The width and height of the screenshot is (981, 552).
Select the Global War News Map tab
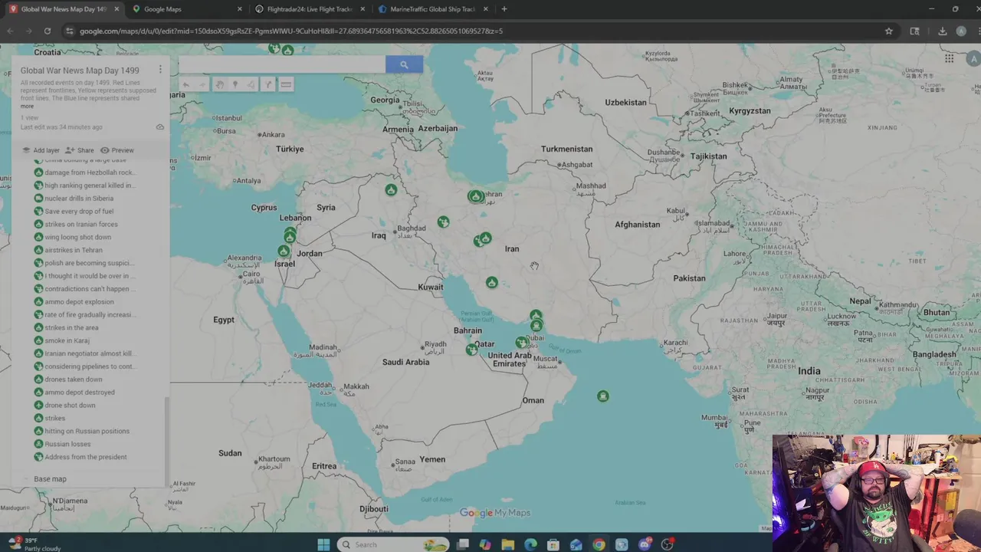63,9
